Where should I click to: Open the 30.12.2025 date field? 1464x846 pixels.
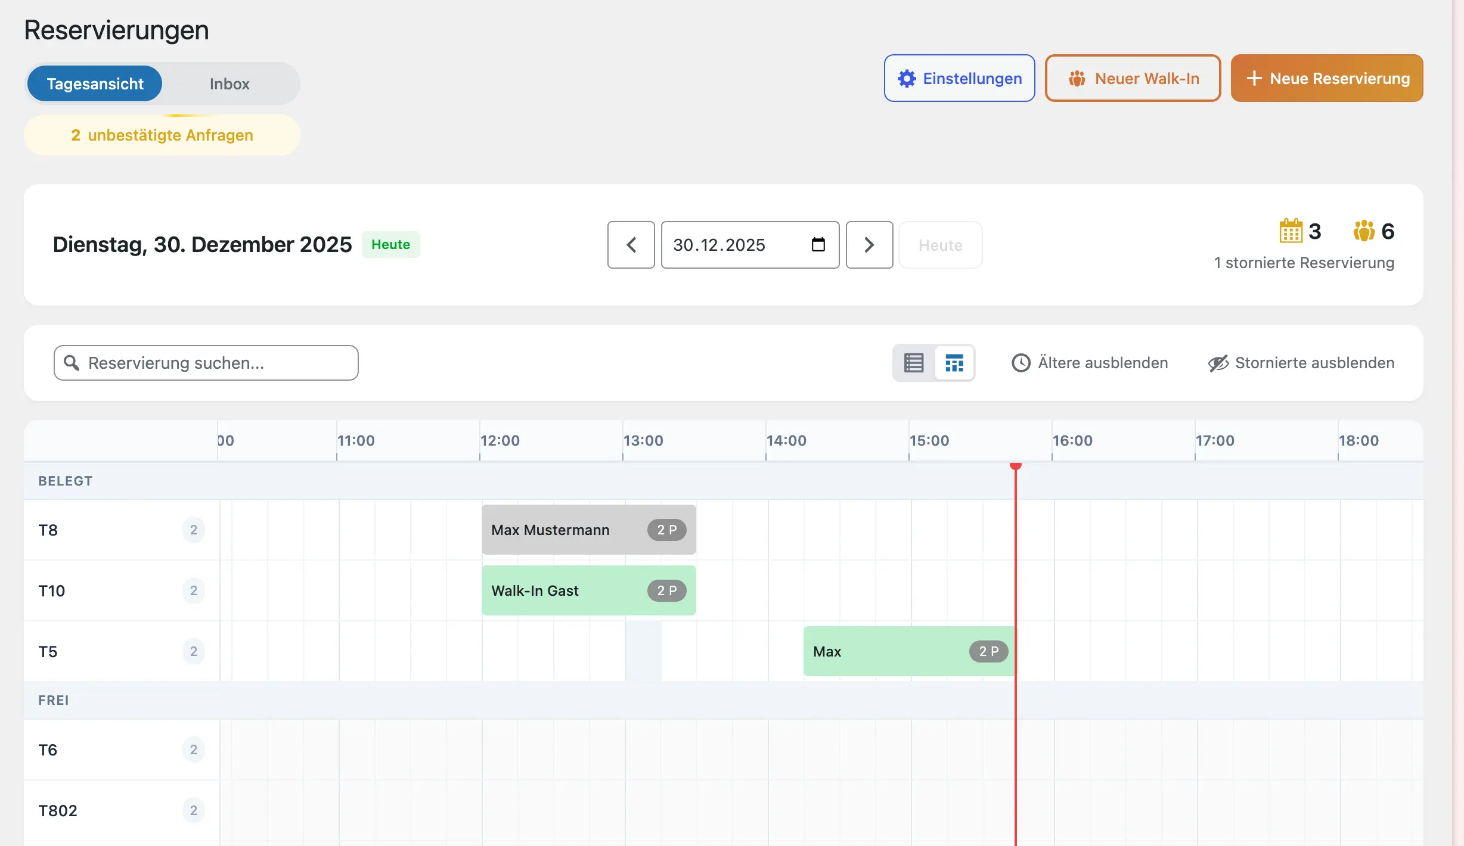click(x=733, y=245)
